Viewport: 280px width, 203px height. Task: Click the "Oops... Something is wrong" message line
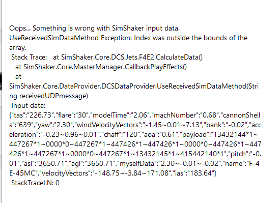pyautogui.click(x=95, y=28)
